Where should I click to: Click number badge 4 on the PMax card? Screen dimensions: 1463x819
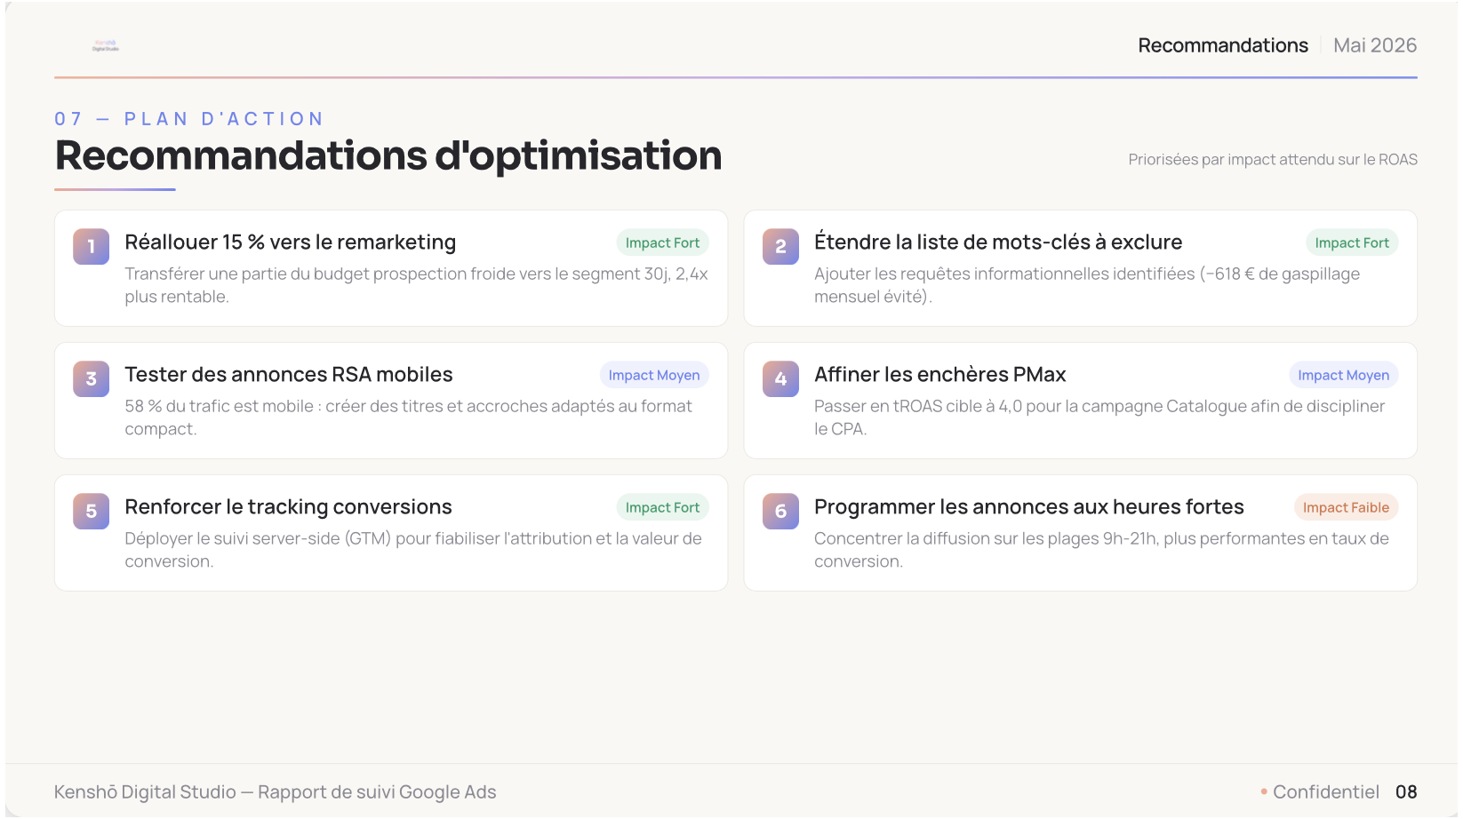tap(780, 378)
